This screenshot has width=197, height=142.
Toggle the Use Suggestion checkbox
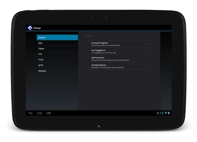[149, 51]
